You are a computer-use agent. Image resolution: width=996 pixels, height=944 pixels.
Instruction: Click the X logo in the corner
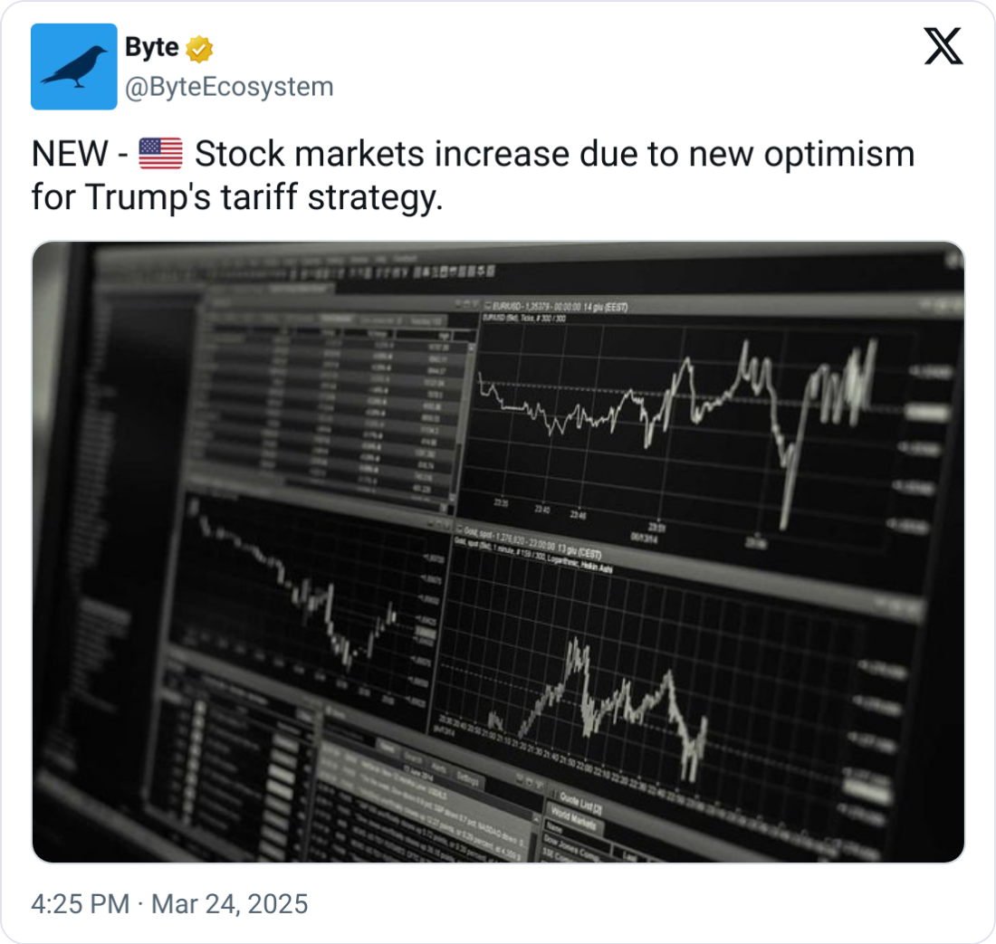click(943, 46)
